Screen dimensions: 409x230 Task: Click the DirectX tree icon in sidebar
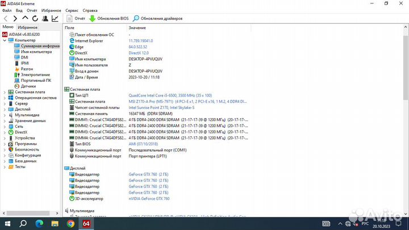(11, 132)
